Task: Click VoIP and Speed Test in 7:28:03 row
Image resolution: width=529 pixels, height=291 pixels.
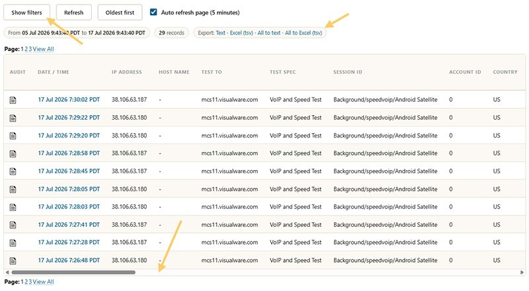Action: coord(296,206)
